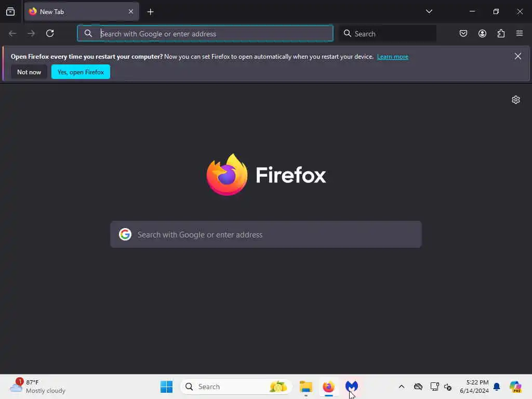Open the personalize new tab gear

pyautogui.click(x=516, y=100)
